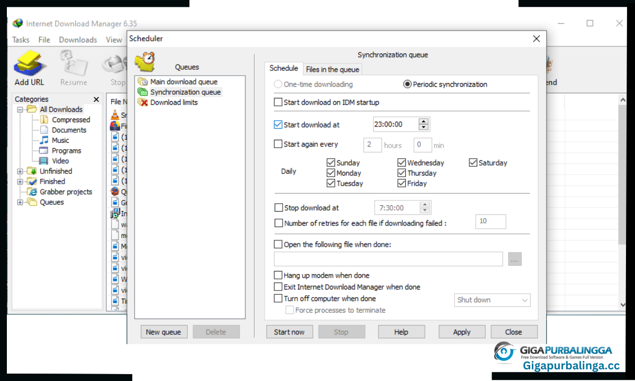Uncheck the Sunday checkbox
The height and width of the screenshot is (381, 635).
click(x=331, y=162)
